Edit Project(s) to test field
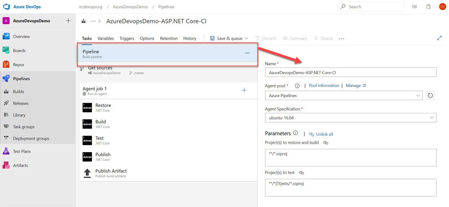The width and height of the screenshot is (449, 207). click(351, 187)
